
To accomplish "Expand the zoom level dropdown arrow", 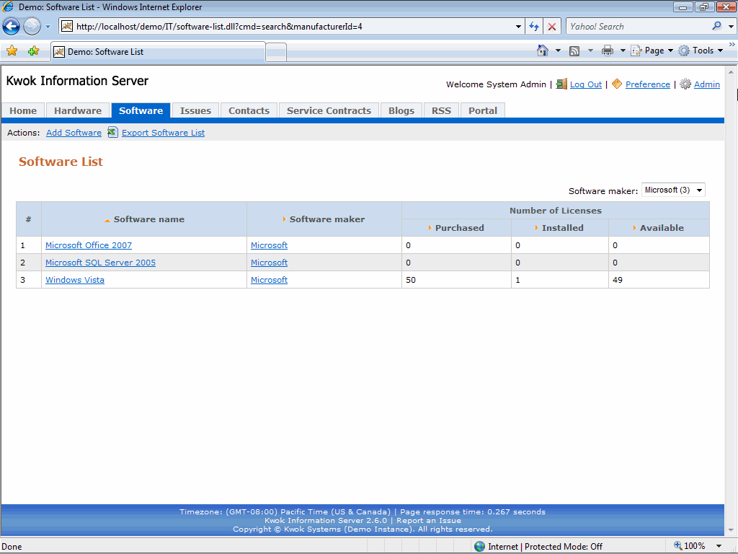I will click(719, 547).
